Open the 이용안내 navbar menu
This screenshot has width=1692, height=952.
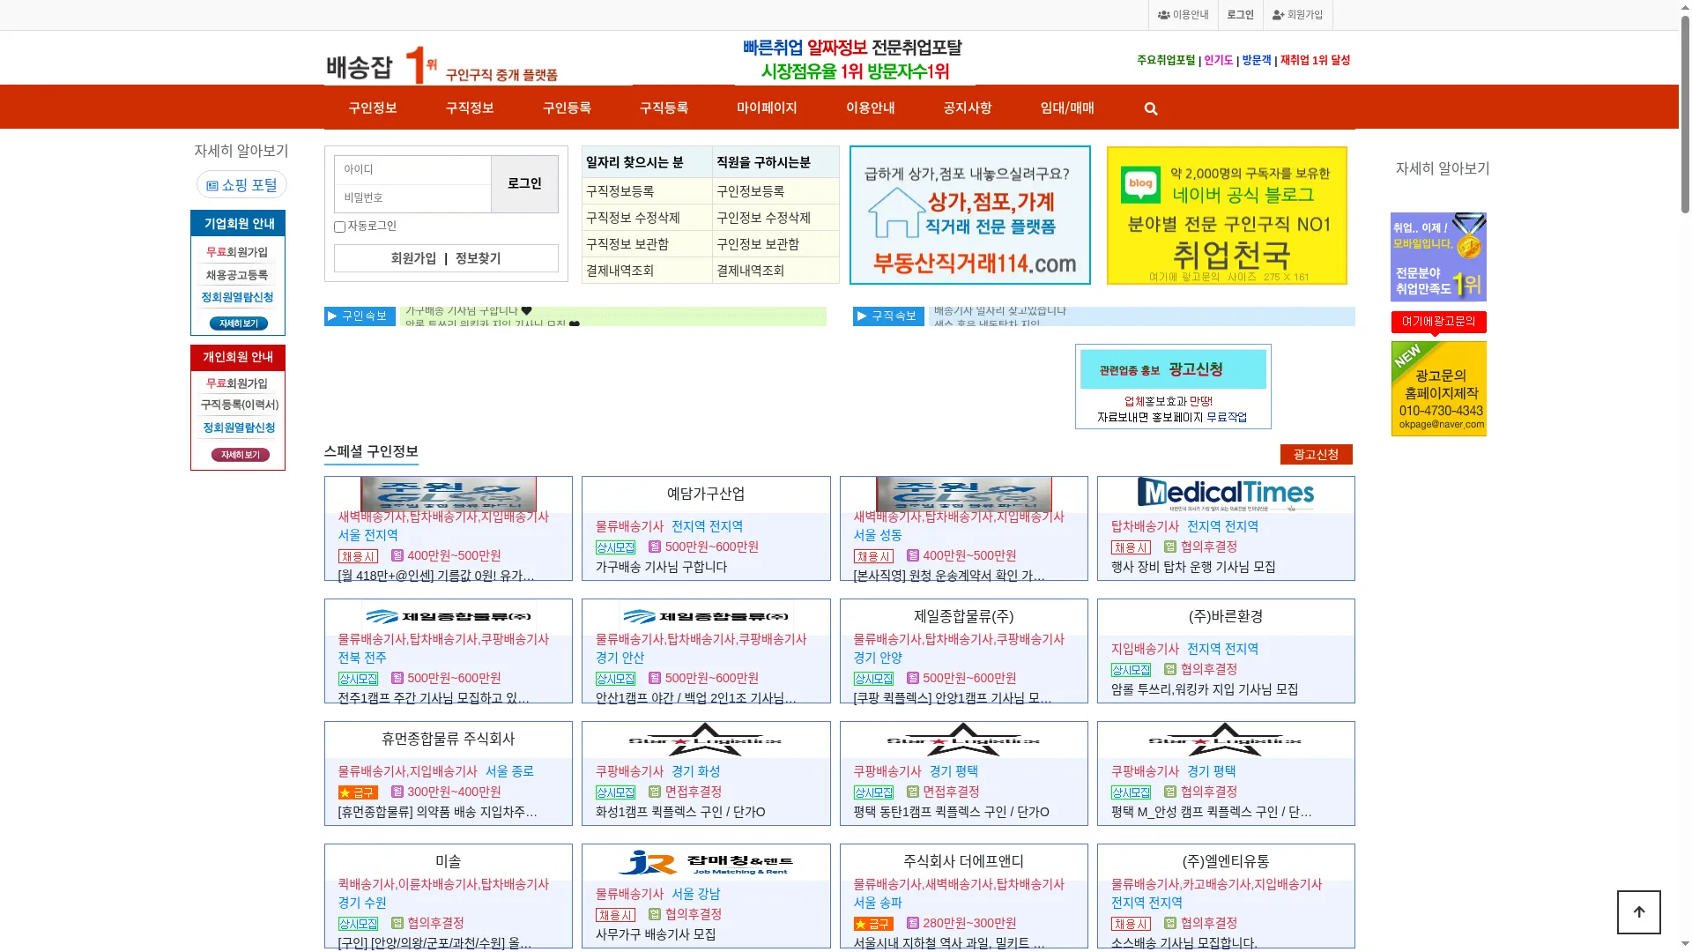pyautogui.click(x=870, y=108)
